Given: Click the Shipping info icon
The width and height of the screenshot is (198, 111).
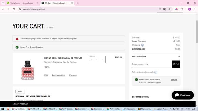Looking at the screenshot, I should click(x=143, y=45).
